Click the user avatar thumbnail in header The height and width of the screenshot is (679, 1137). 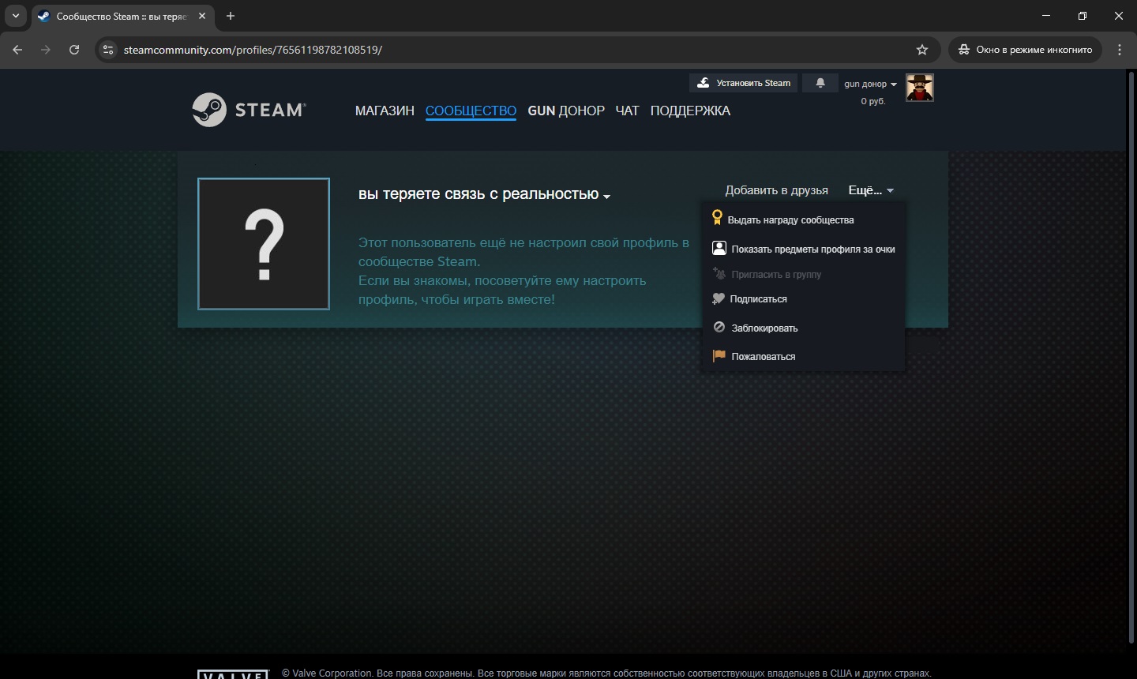pos(919,88)
